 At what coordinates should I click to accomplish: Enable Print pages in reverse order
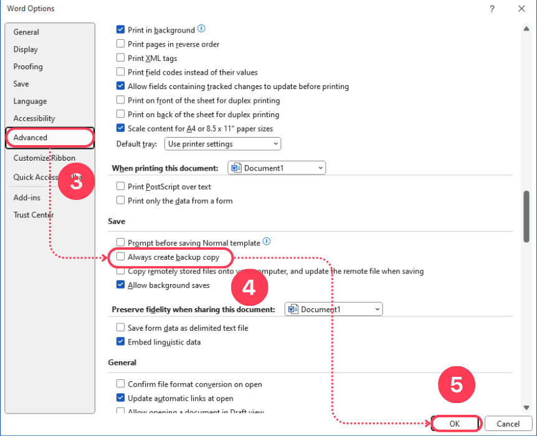120,44
